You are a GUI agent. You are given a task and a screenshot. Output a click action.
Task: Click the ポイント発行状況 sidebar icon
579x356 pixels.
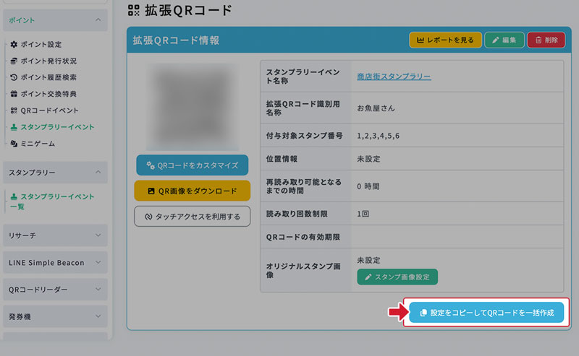pos(14,61)
